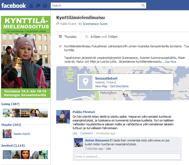Click the Facebook logo

click(13, 5)
